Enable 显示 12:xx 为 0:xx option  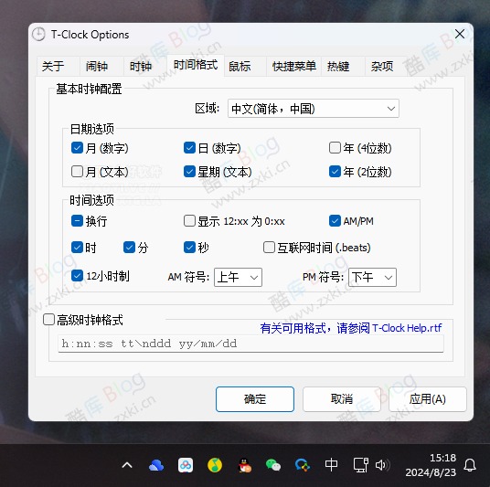189,221
